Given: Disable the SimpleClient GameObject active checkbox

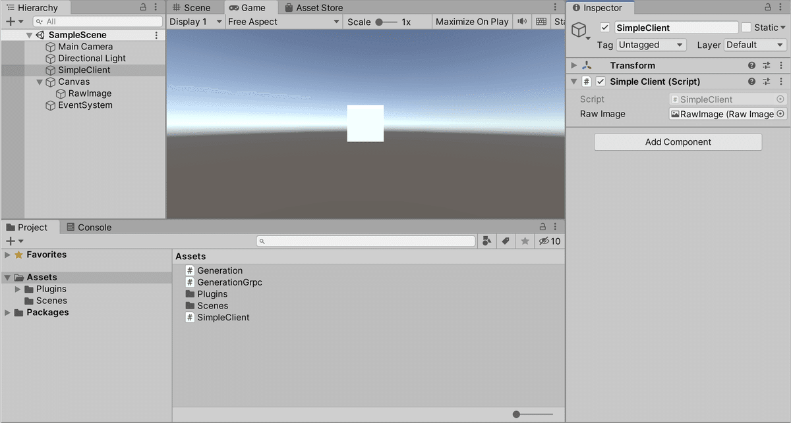Looking at the screenshot, I should coord(604,27).
